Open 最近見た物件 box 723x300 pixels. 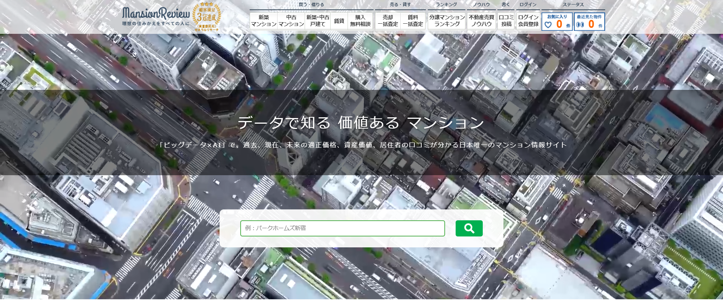589,21
